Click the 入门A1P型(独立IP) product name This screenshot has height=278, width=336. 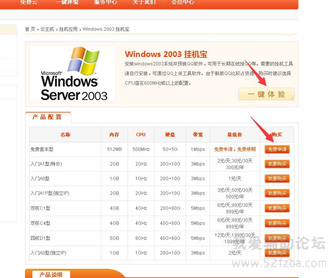[x=50, y=193]
